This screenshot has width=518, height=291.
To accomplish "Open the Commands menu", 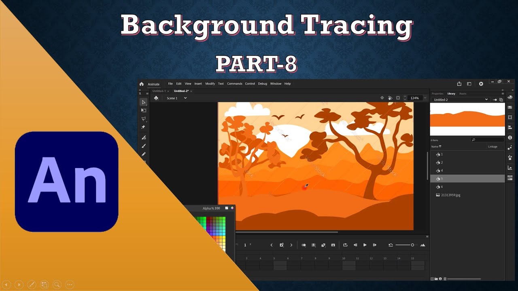I will [x=235, y=84].
